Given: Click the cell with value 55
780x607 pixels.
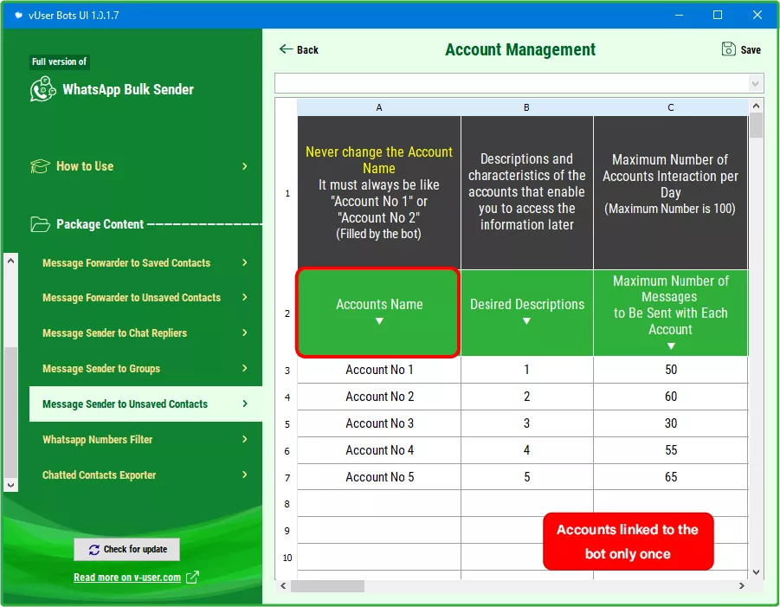Looking at the screenshot, I should tap(671, 450).
